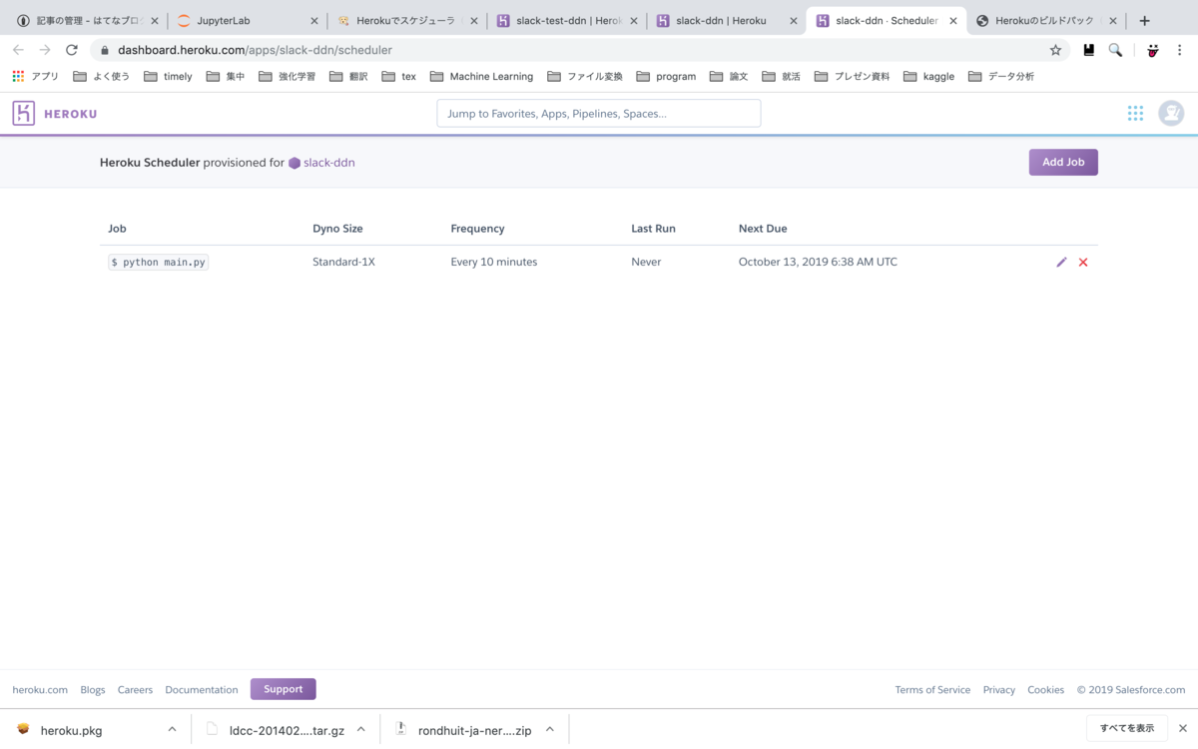Open the Blogs footer link
Viewport: 1198px width, 749px height.
click(x=93, y=690)
